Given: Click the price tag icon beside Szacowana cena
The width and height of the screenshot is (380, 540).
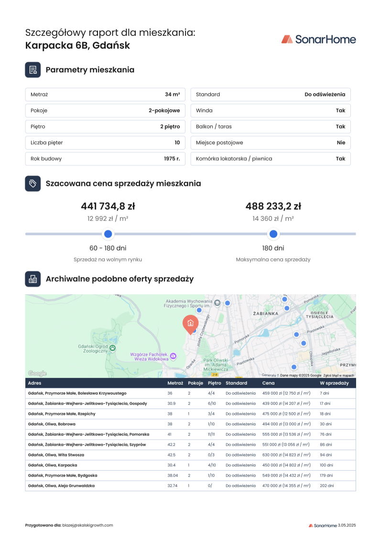Looking at the screenshot, I should [33, 184].
